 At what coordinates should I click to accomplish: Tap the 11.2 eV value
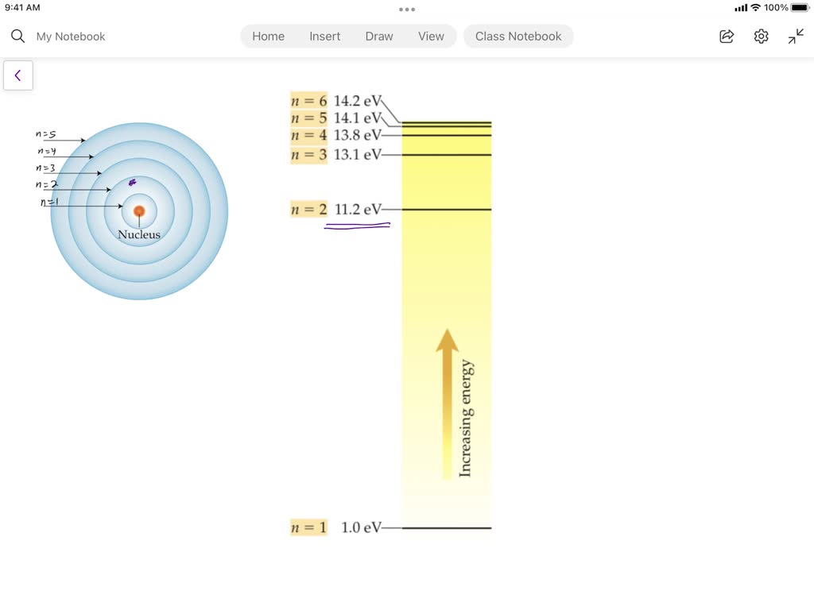358,210
